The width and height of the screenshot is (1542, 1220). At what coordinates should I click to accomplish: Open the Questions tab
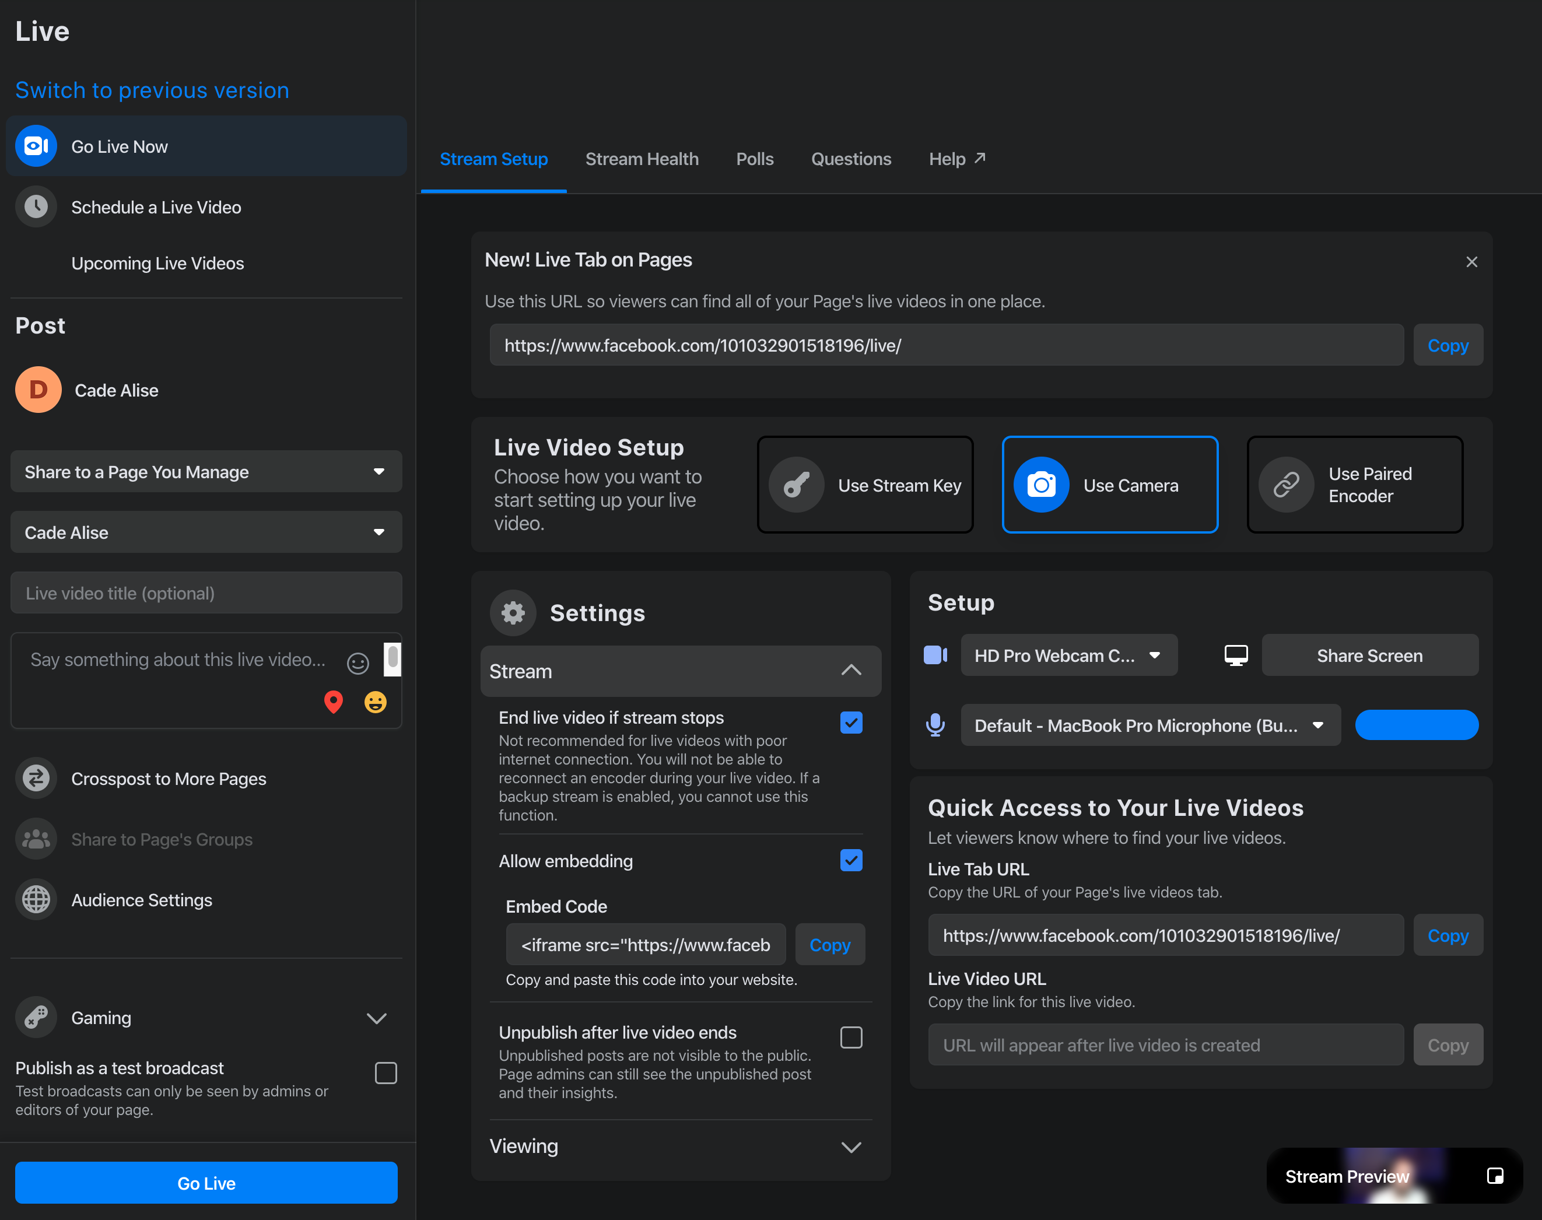851,159
